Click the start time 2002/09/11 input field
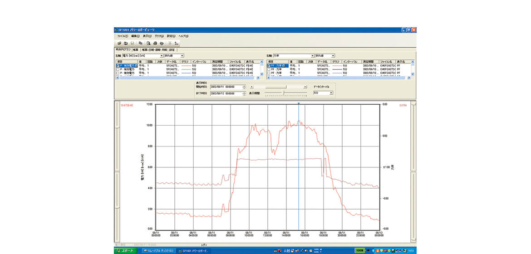 pyautogui.click(x=226, y=87)
